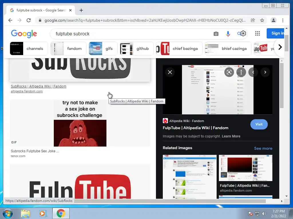Open the Windows Start menu
The image size is (293, 219).
pyautogui.click(x=7, y=213)
